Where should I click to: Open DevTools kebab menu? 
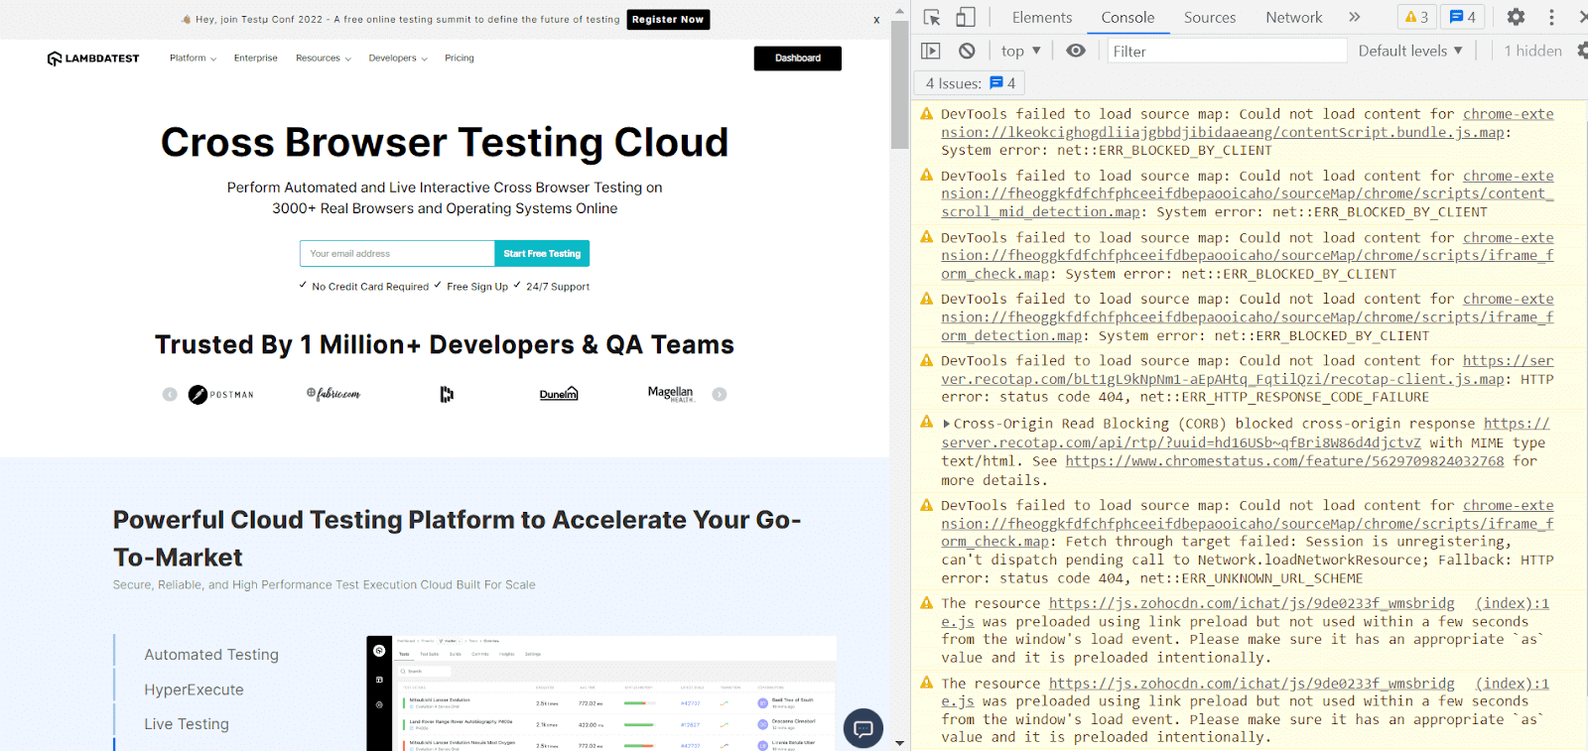point(1551,17)
